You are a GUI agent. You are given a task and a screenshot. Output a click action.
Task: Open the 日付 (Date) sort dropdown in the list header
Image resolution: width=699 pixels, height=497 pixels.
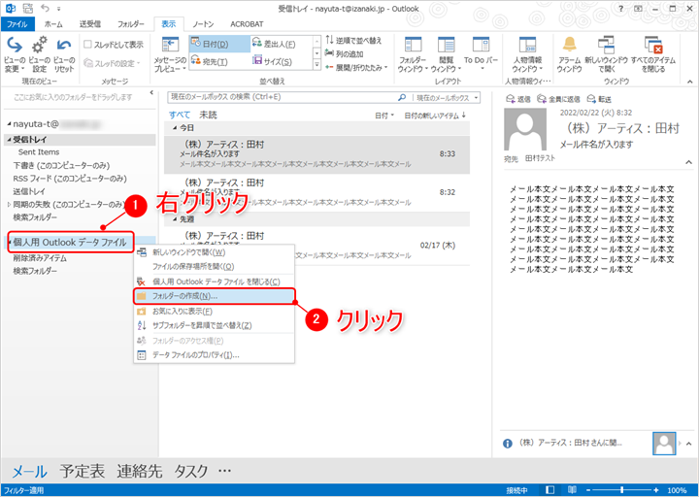(x=384, y=116)
